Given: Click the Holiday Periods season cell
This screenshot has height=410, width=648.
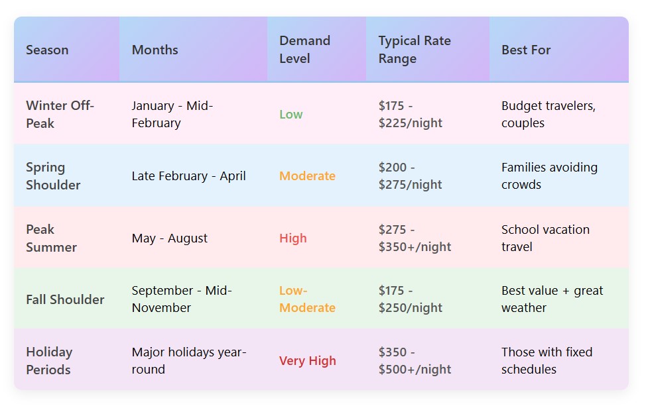Looking at the screenshot, I should (x=49, y=360).
